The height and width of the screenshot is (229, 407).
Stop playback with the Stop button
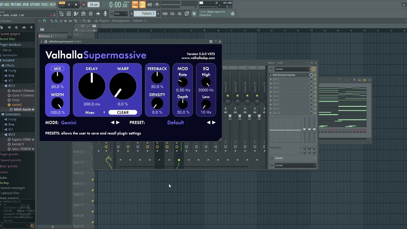pos(76,4)
